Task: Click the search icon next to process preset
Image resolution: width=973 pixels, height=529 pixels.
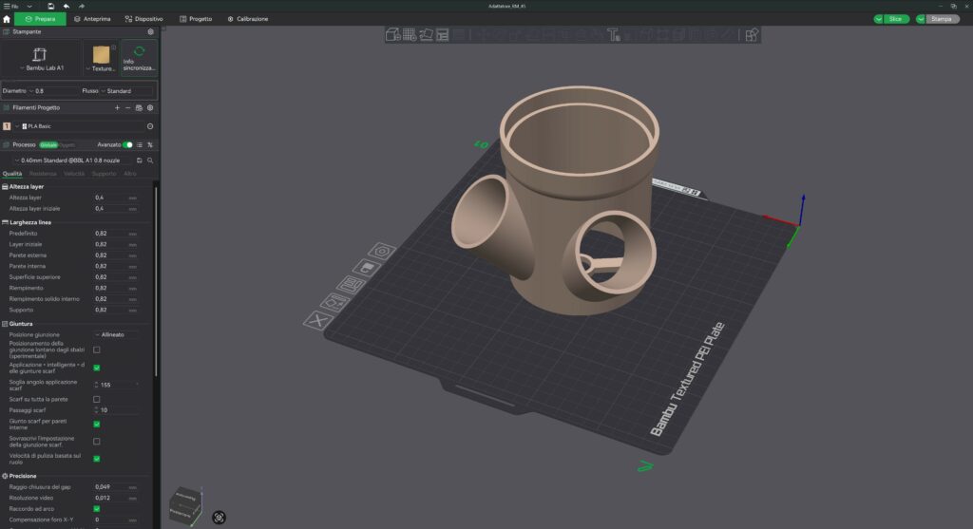Action: 150,161
